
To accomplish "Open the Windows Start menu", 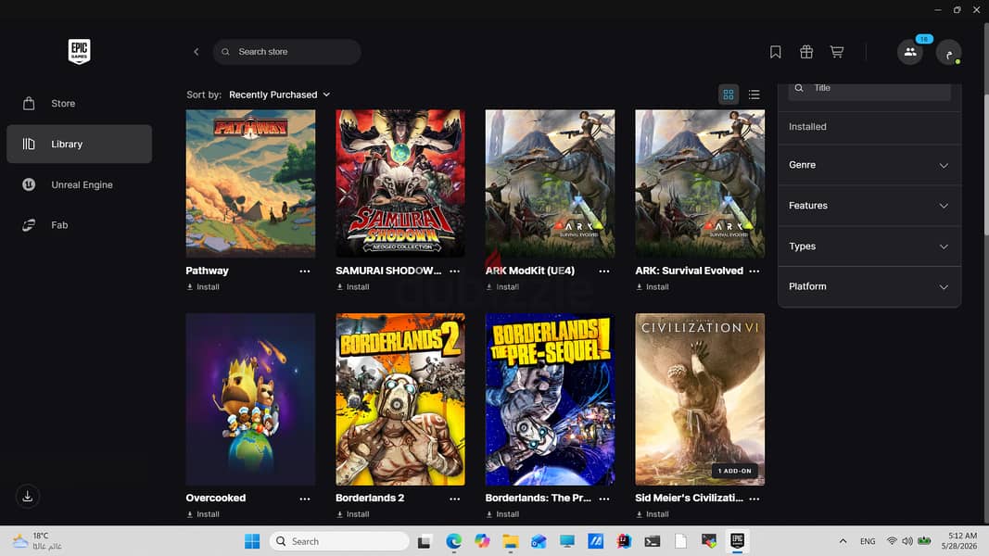I will click(x=252, y=541).
